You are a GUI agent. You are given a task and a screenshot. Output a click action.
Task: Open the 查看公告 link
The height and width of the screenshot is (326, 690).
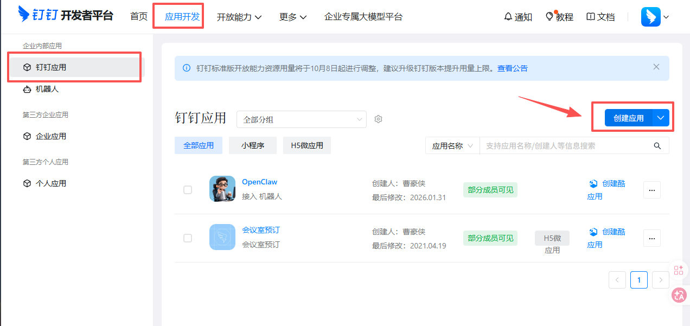point(512,68)
